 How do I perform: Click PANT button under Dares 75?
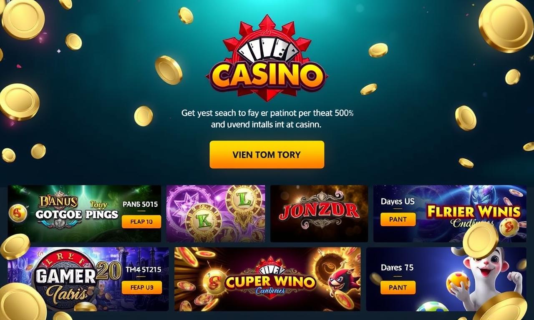coord(398,287)
